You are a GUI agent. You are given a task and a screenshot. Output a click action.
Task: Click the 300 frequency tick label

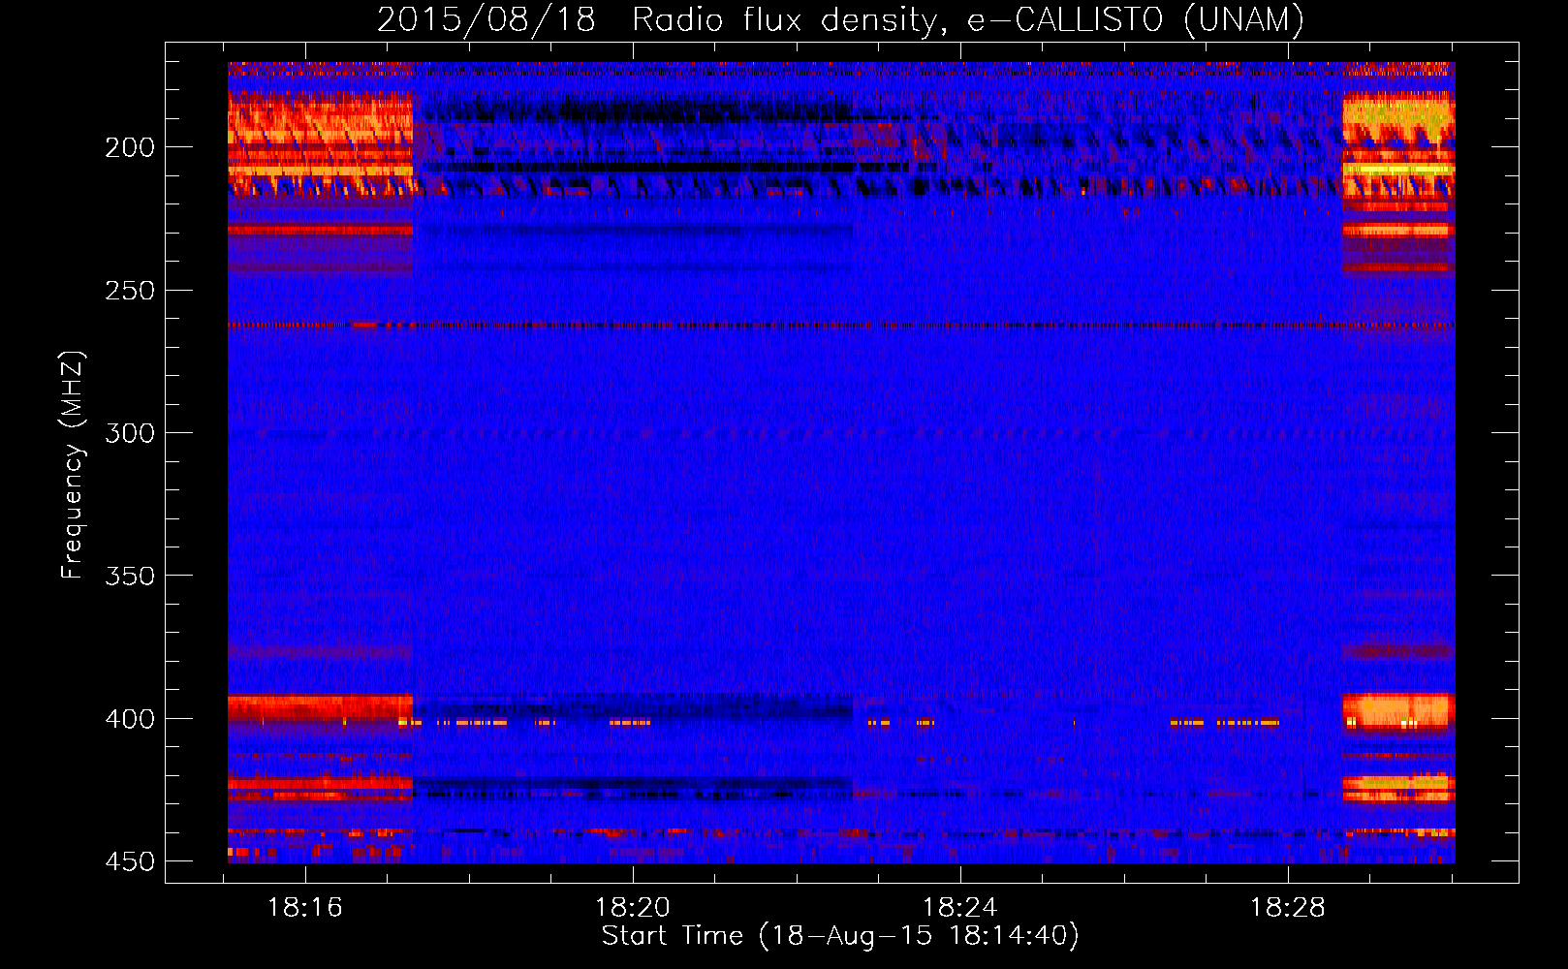coord(129,433)
